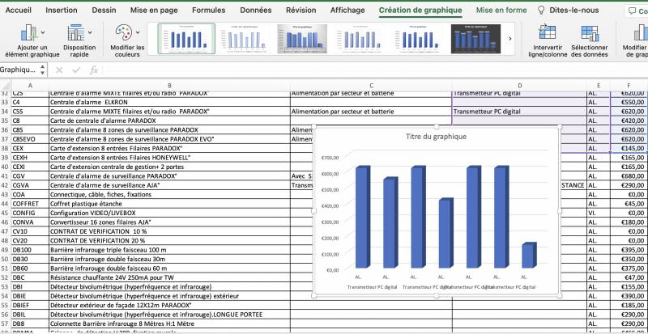Screen dimensions: 648x334
Task: Select the fifth chart style thumbnail
Action: [418, 39]
